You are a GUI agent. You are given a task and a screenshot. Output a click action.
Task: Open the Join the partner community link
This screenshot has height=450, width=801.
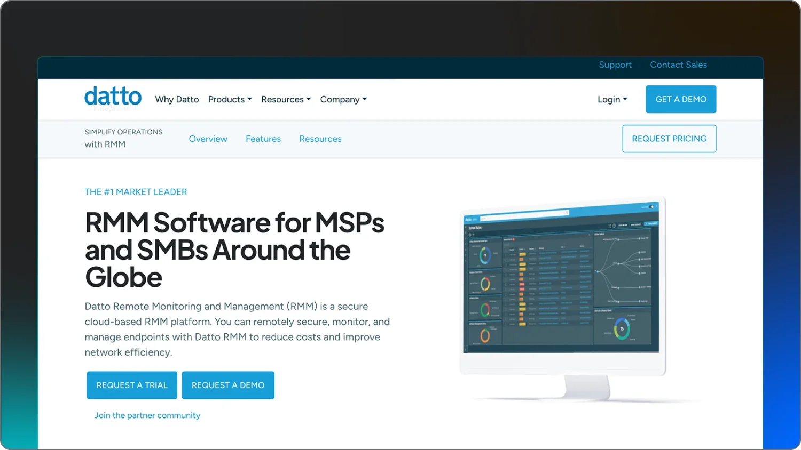tap(147, 415)
